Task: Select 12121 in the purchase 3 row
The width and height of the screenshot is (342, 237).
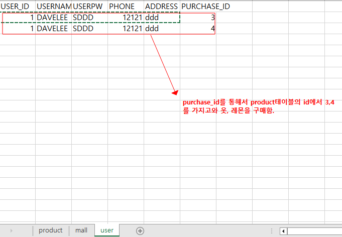Action: tap(126, 18)
